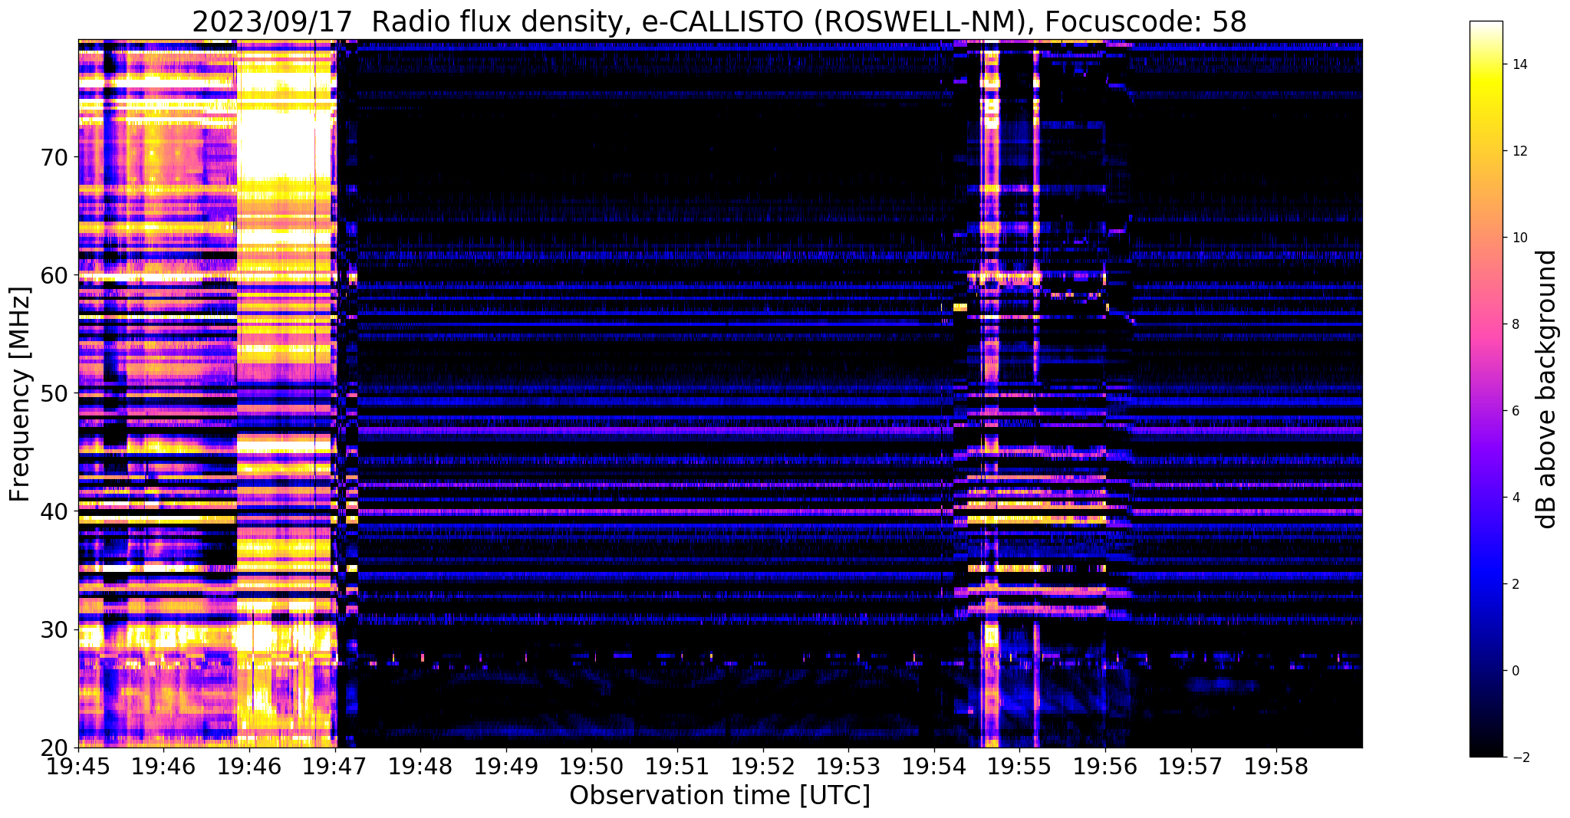Image resolution: width=1570 pixels, height=818 pixels.
Task: Click the 19:57 time tick label
Action: click(x=1191, y=767)
